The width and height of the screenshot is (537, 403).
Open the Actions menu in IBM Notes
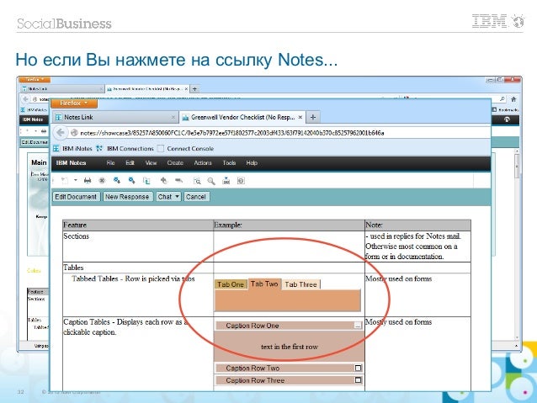pyautogui.click(x=202, y=162)
